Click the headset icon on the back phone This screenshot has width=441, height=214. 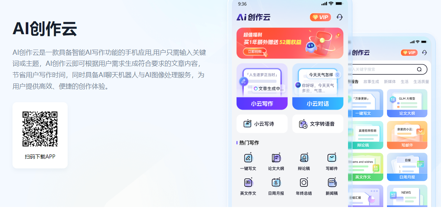(424, 53)
